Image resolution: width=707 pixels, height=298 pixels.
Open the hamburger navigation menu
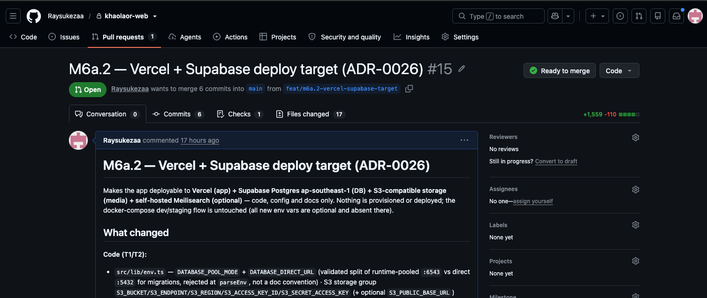pyautogui.click(x=13, y=16)
